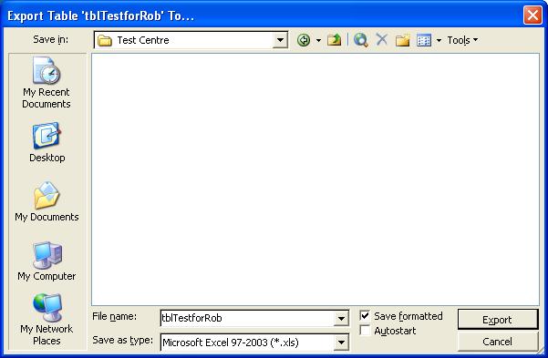Image resolution: width=548 pixels, height=358 pixels.
Task: Open the Search the Web globe icon
Action: click(361, 40)
